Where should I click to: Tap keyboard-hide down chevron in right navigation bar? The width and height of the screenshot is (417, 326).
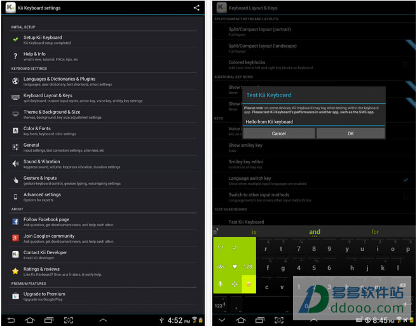(x=221, y=320)
